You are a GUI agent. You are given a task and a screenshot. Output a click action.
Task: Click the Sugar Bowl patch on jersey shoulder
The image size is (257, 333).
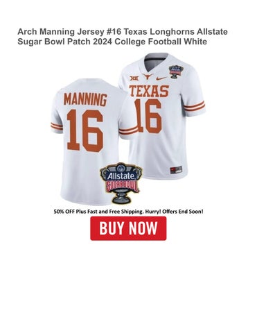(176, 71)
